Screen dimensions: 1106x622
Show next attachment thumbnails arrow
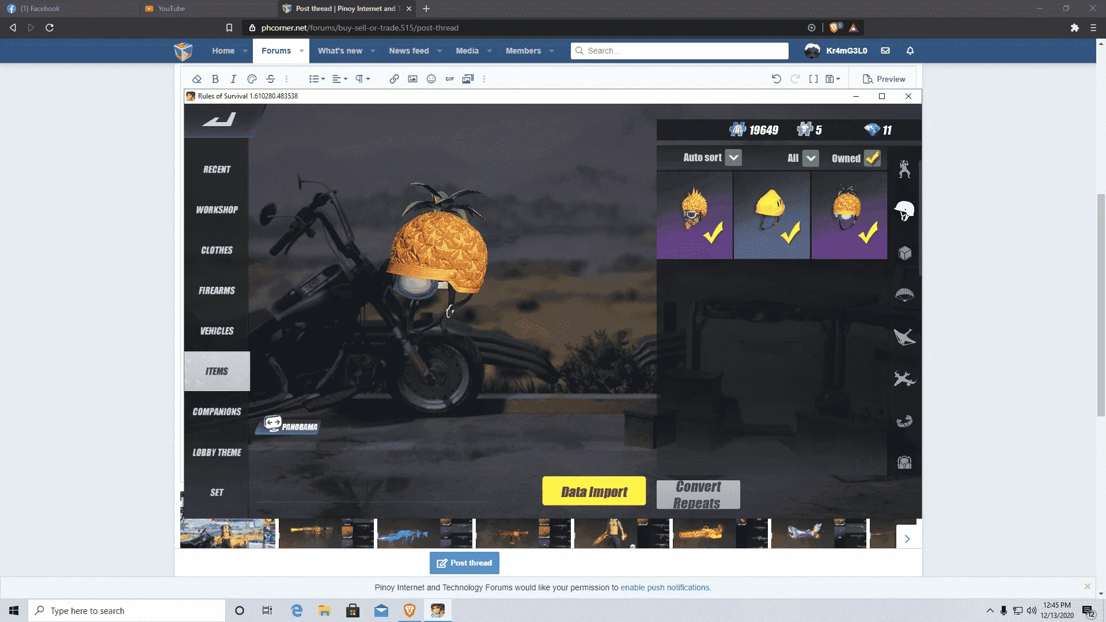[907, 538]
